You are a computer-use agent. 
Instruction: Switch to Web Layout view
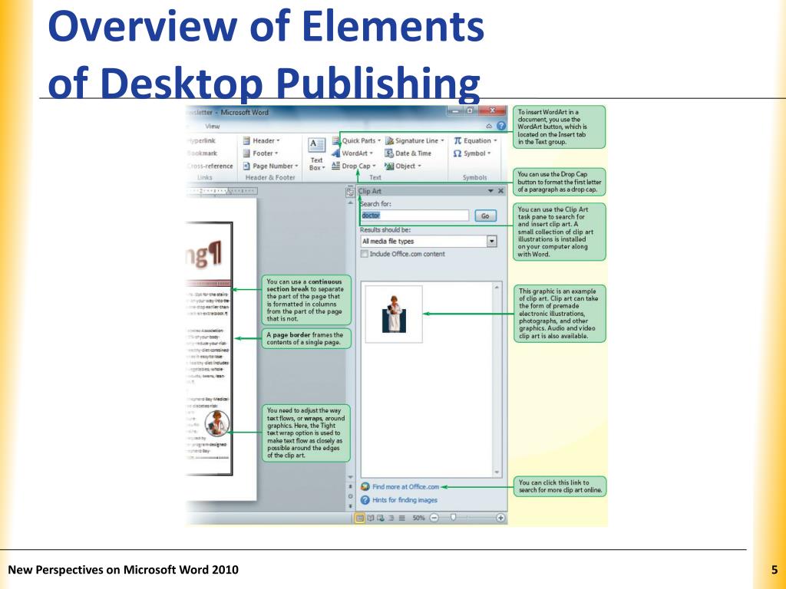click(381, 518)
